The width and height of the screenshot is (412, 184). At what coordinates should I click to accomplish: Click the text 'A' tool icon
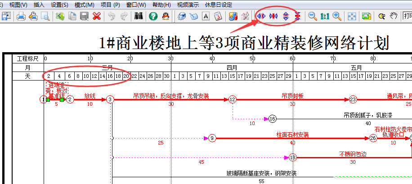click(x=206, y=17)
